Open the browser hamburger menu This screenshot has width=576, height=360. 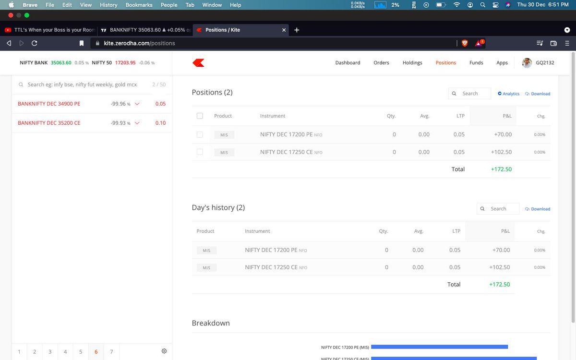pos(567,43)
